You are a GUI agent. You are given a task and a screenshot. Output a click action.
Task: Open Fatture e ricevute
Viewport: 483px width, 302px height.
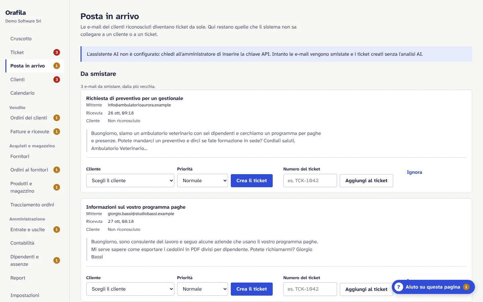[x=35, y=132]
